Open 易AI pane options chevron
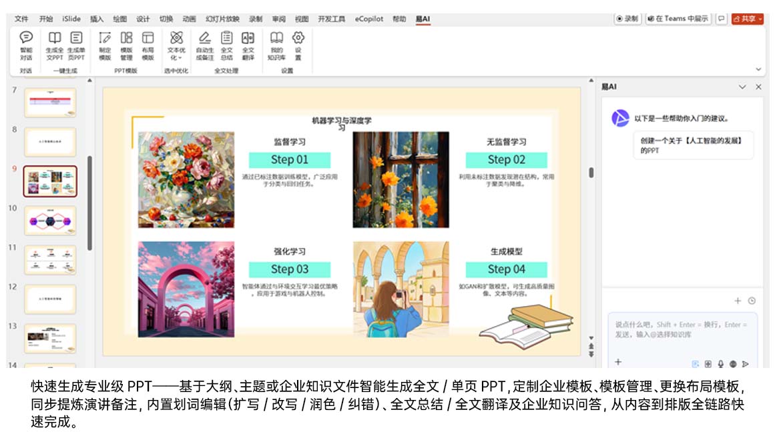 [x=742, y=87]
